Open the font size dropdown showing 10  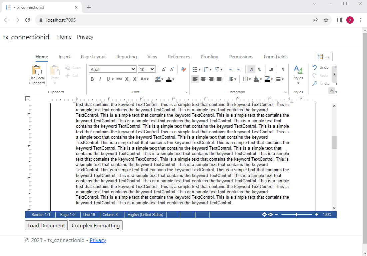147,69
